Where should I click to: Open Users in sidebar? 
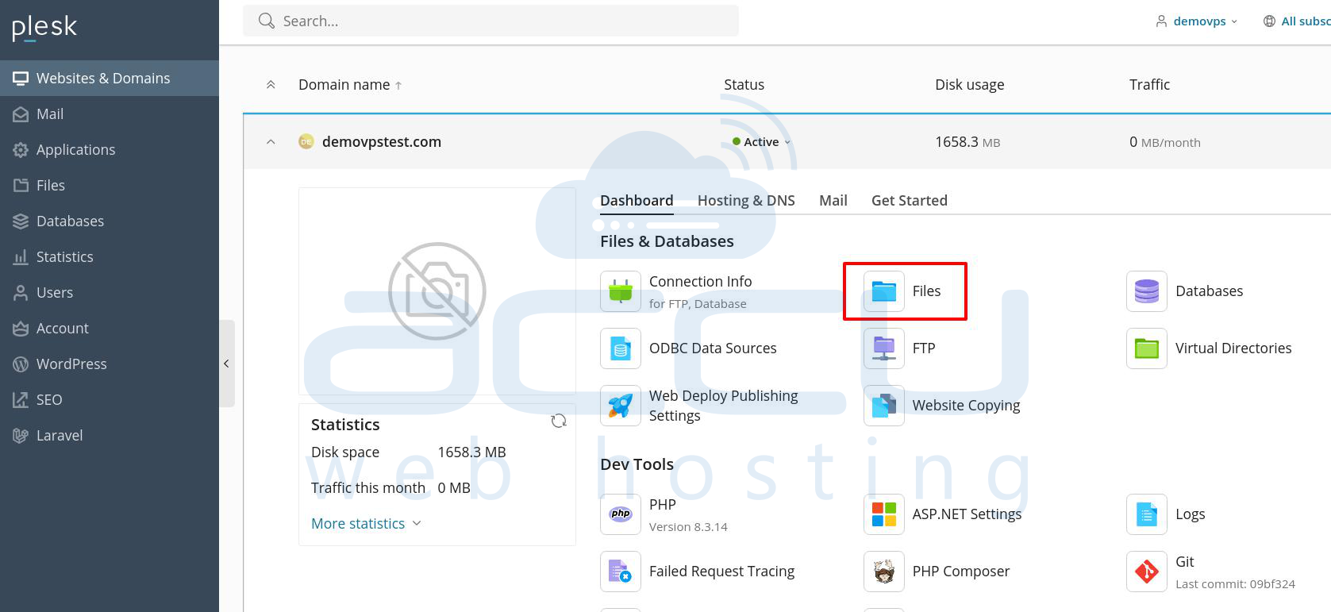(110, 292)
